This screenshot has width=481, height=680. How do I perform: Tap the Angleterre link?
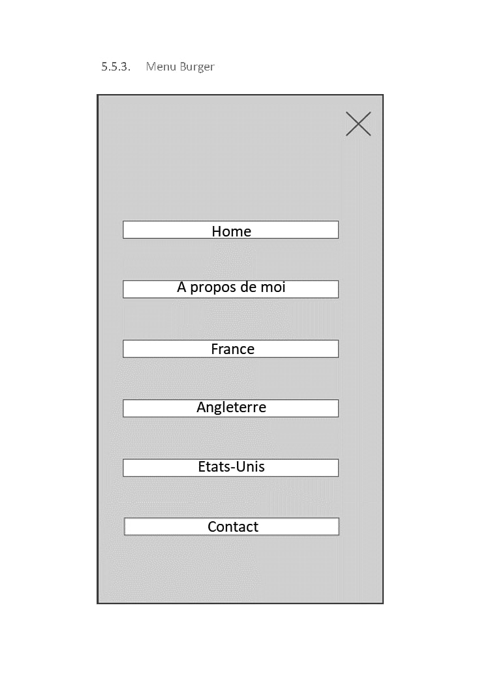click(230, 408)
